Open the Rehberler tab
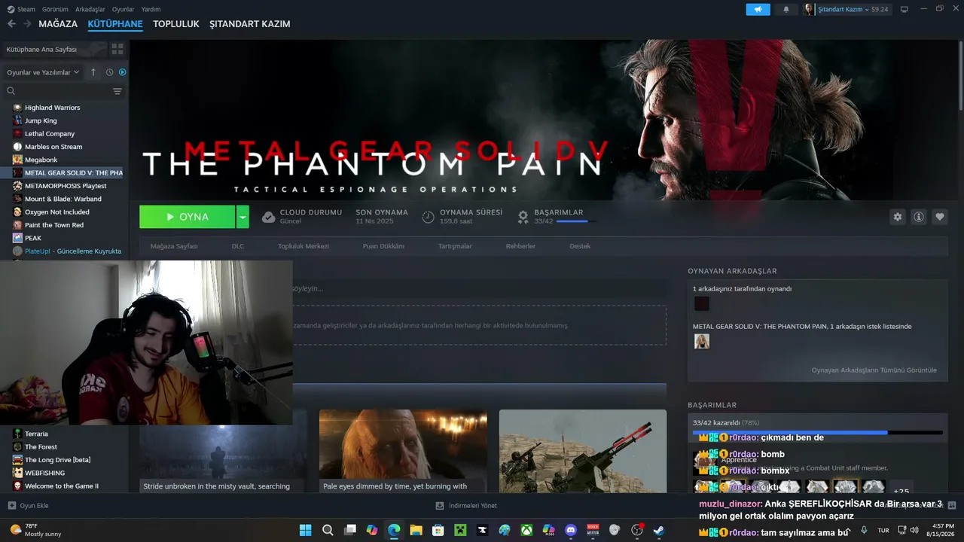This screenshot has width=964, height=542. pos(520,246)
